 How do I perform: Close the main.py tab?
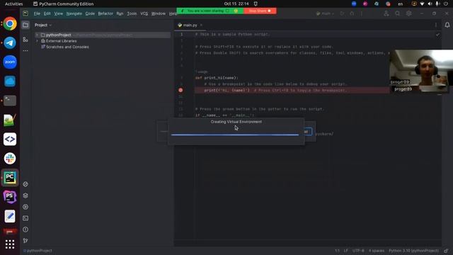click(x=201, y=25)
